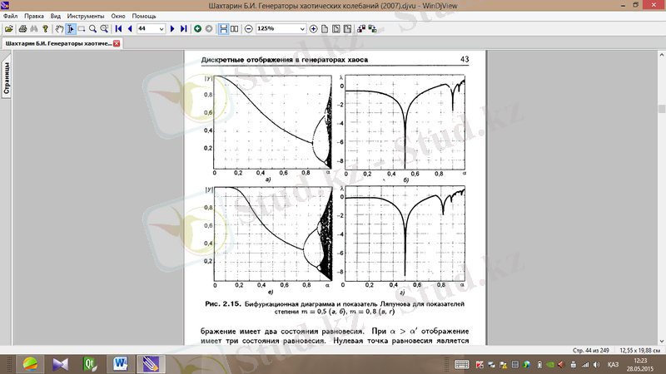This screenshot has width=666, height=374.
Task: Open the Файл menu
Action: [10, 16]
